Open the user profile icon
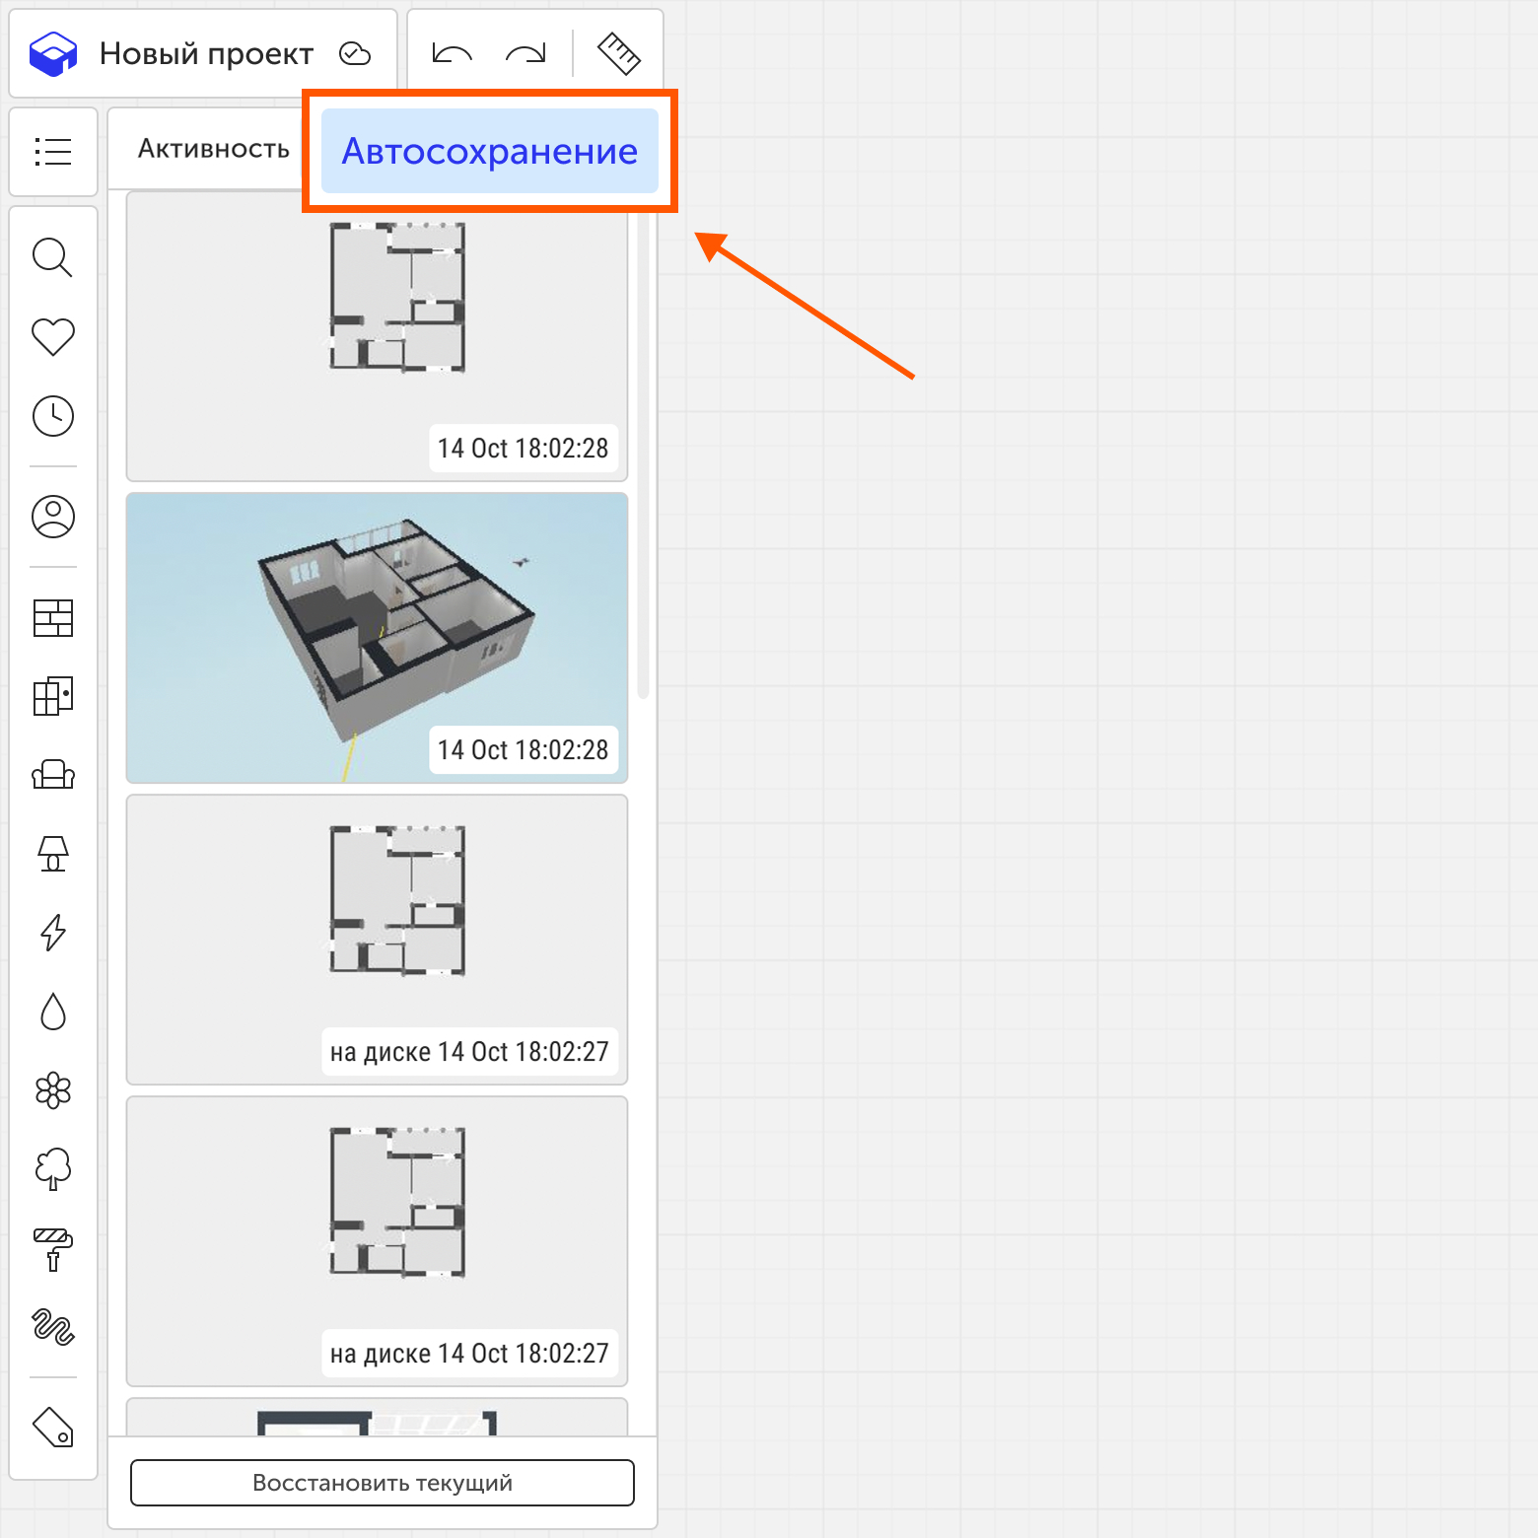 (x=53, y=517)
